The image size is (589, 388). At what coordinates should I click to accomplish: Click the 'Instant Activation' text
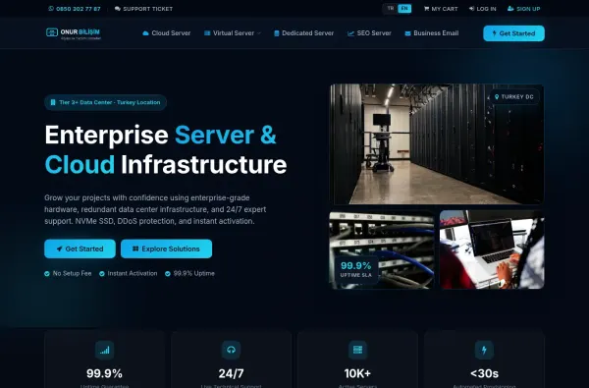[133, 273]
